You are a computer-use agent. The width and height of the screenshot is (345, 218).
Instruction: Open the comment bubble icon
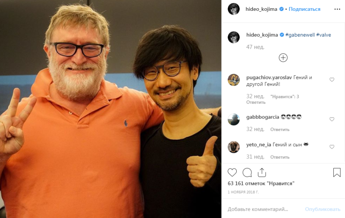pyautogui.click(x=247, y=172)
